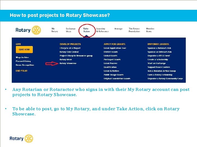The width and height of the screenshot is (197, 147).
Task: Open the Ways to Give link
Action: tap(22, 57)
